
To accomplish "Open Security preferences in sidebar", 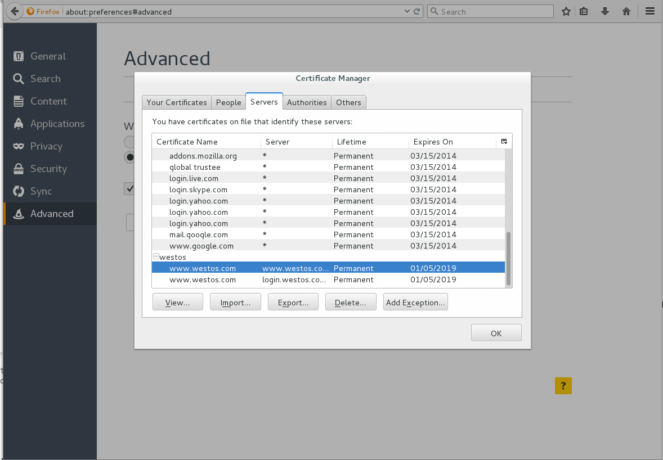I will (50, 169).
